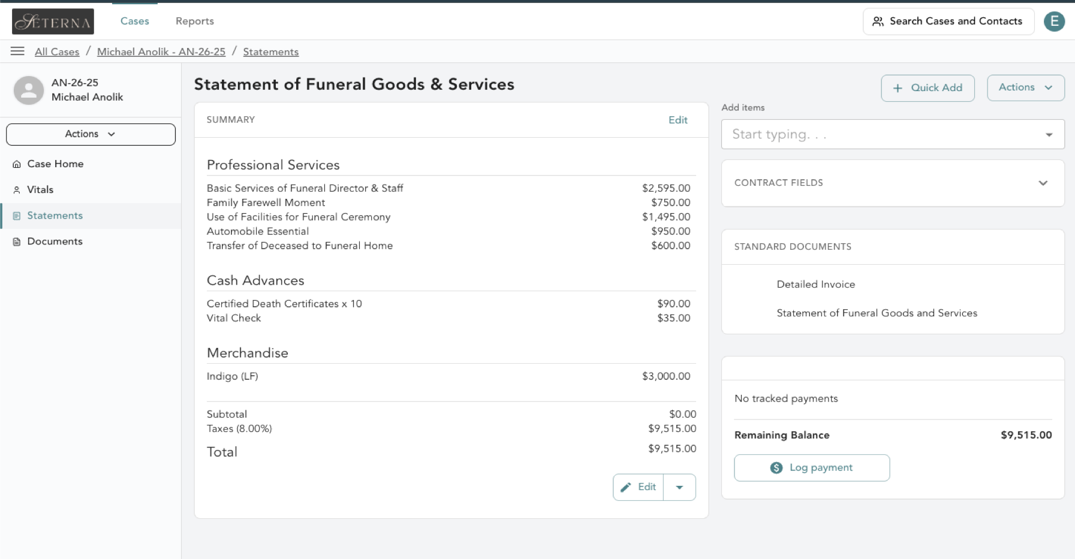Click the Case Home house icon
Screen dimensions: 1075x559
coord(17,164)
